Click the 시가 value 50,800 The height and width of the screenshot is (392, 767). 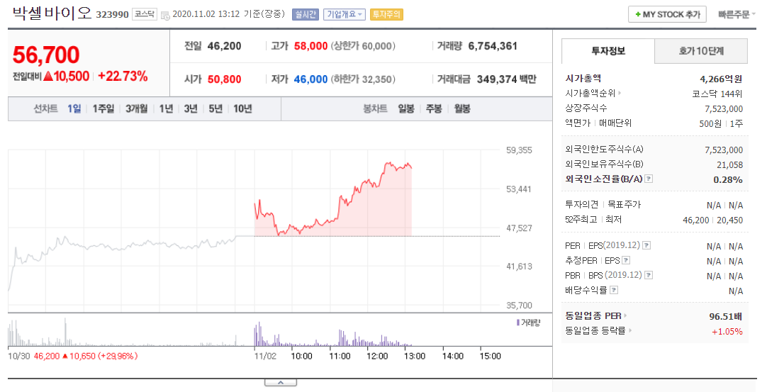tap(224, 79)
